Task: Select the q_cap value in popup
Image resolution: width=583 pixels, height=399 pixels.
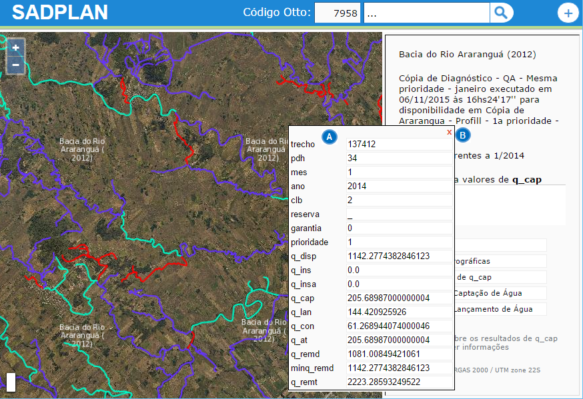Action: coord(398,298)
